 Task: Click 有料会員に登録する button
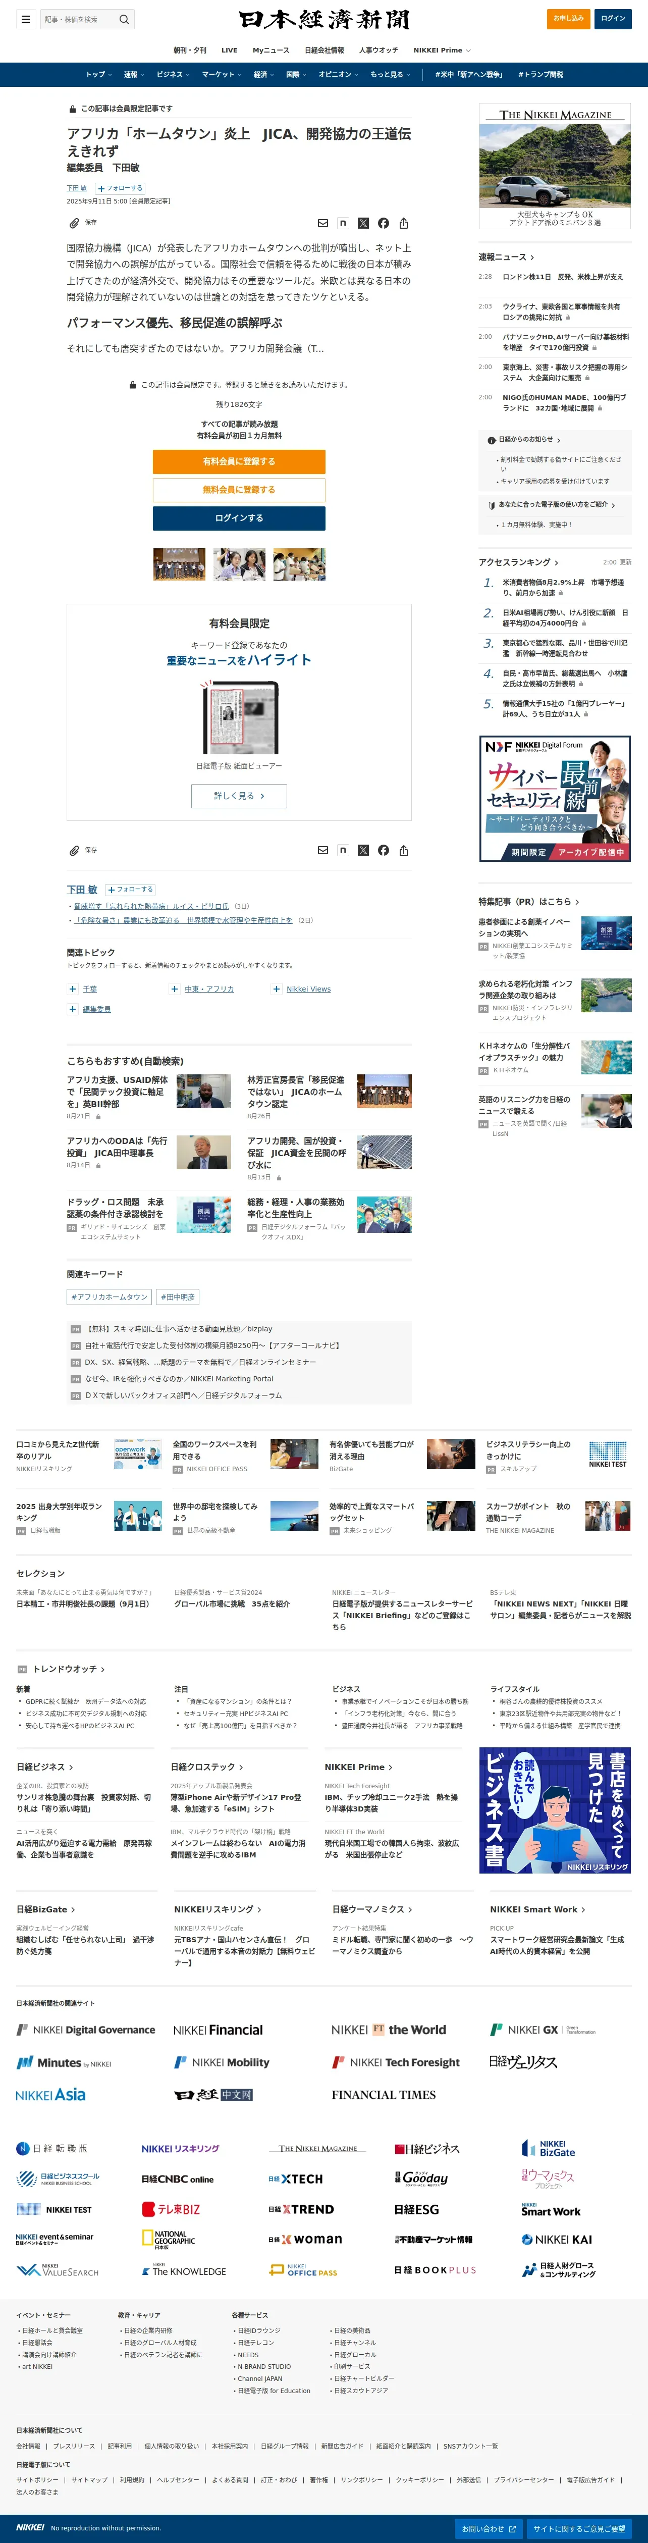click(x=239, y=461)
